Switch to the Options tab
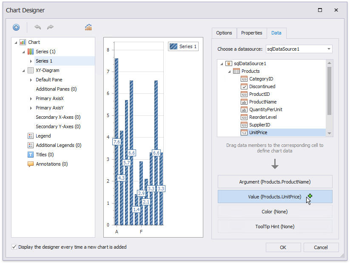 224,33
